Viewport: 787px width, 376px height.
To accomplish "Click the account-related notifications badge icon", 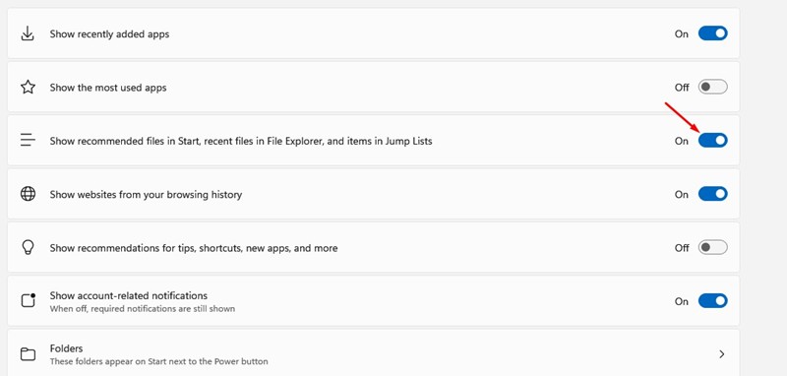I will click(x=28, y=300).
